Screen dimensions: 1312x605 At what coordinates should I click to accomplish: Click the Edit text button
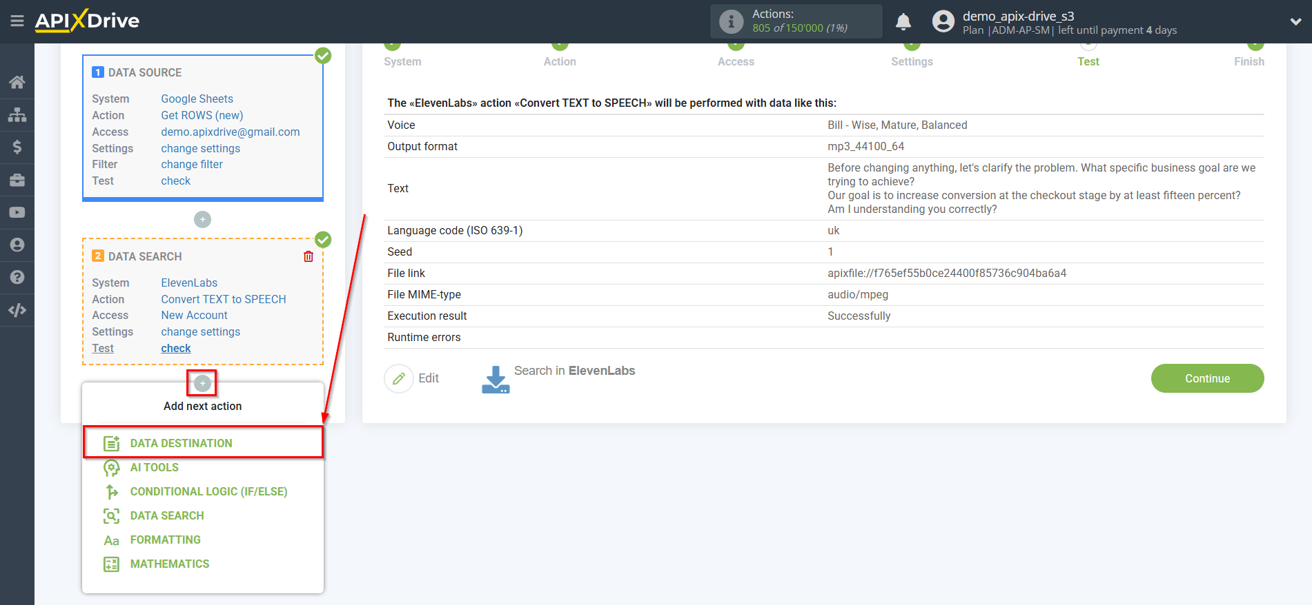coord(429,378)
